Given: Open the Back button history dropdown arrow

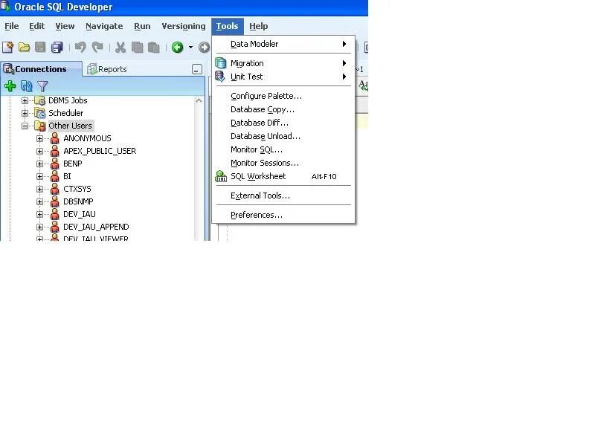Looking at the screenshot, I should point(191,48).
